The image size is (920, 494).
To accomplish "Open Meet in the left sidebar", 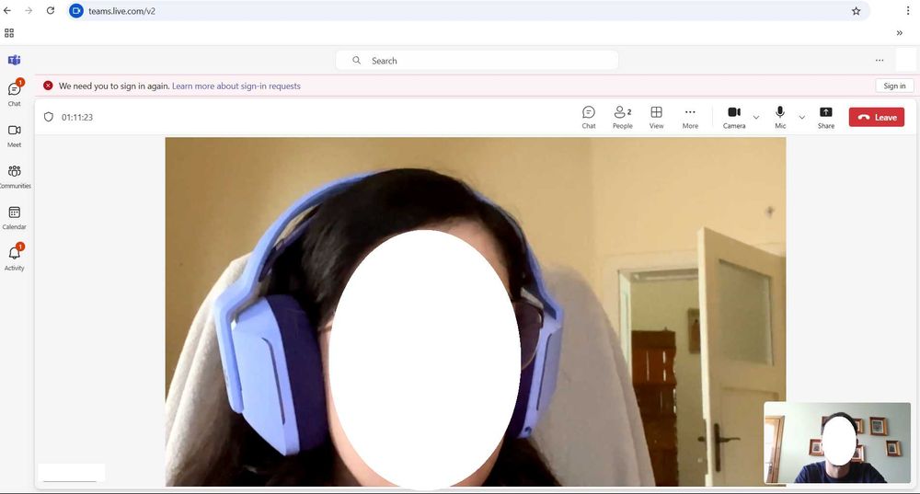I will [x=14, y=135].
